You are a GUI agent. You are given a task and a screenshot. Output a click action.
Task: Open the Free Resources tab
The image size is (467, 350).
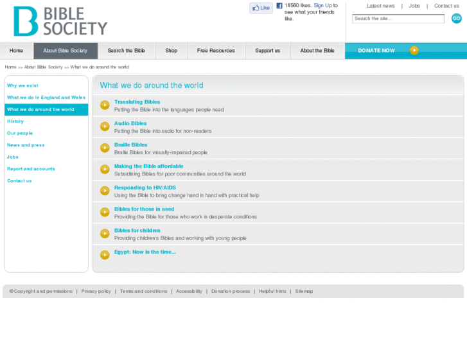(216, 51)
